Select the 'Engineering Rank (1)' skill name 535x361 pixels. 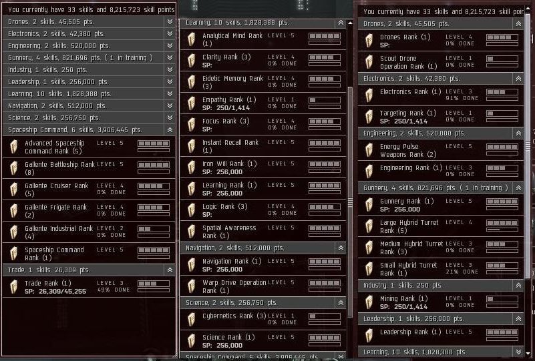(x=411, y=167)
